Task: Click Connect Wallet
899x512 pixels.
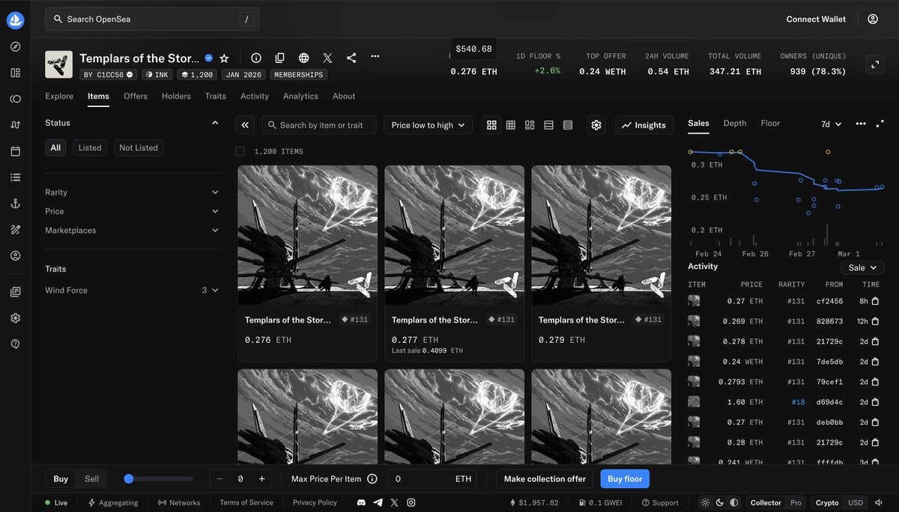Action: point(816,19)
